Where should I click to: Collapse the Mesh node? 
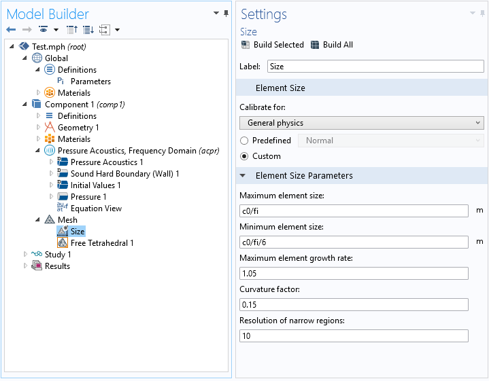point(39,220)
